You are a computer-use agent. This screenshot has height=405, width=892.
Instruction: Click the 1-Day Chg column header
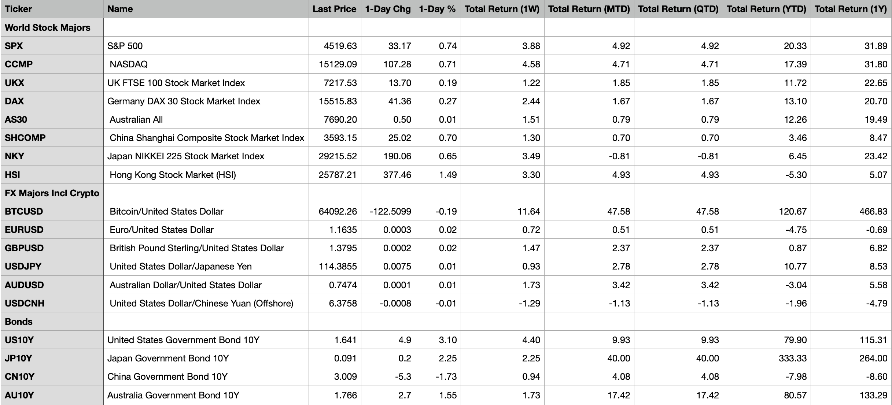(388, 9)
